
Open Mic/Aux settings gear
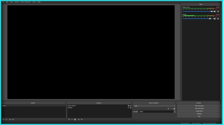tap(218, 19)
